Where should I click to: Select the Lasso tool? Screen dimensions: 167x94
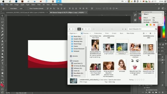[2, 22]
